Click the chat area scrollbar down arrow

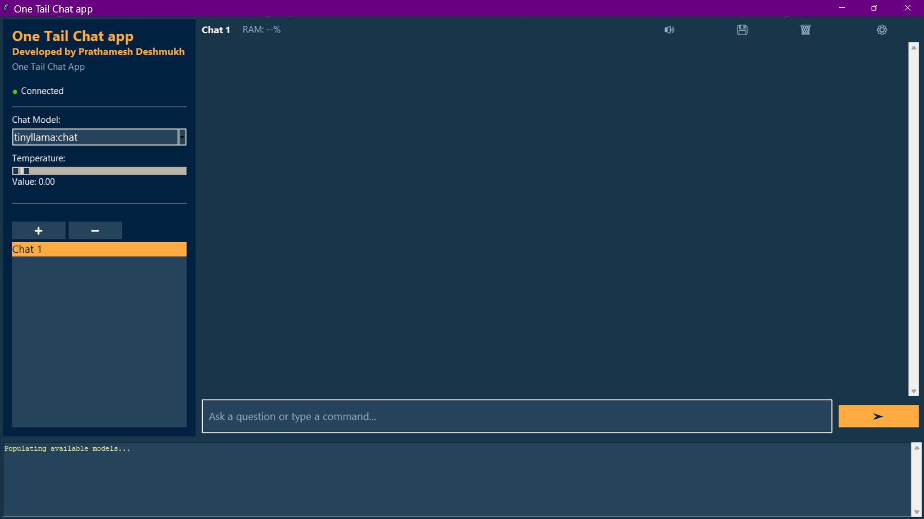pos(913,391)
